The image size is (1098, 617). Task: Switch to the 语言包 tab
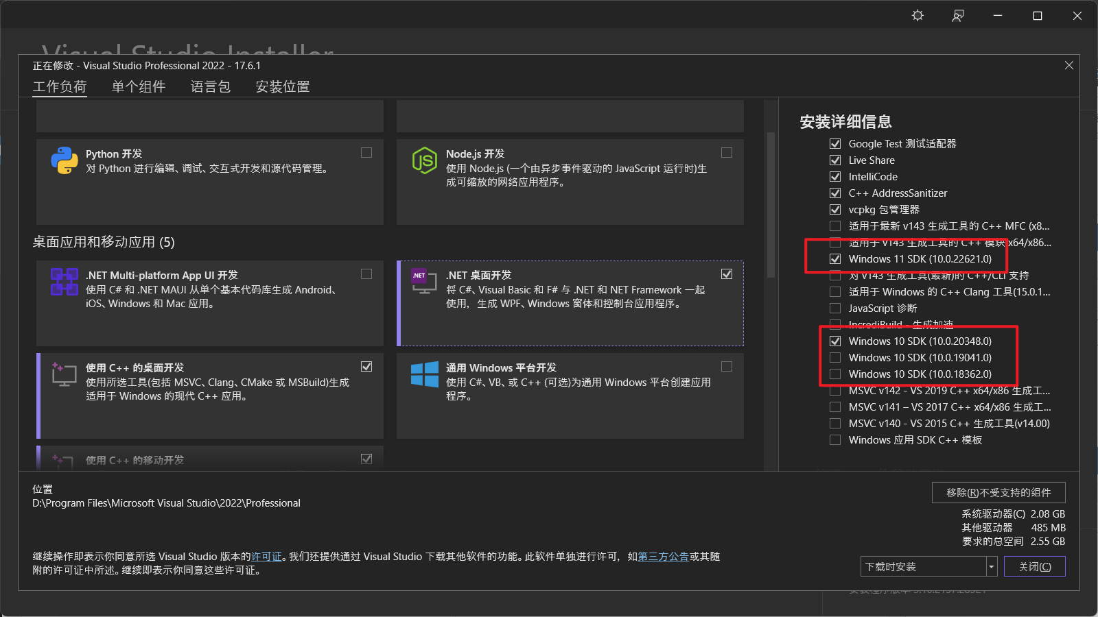tap(211, 86)
